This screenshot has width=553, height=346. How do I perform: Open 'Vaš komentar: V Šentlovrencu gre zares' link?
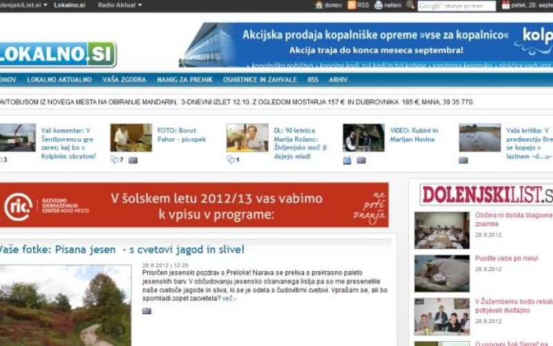[x=68, y=143]
